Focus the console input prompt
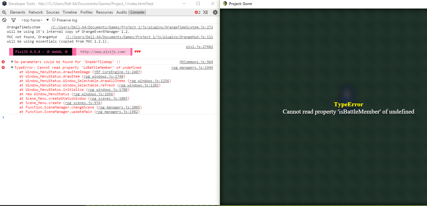Image resolution: width=427 pixels, height=206 pixels. (110, 117)
